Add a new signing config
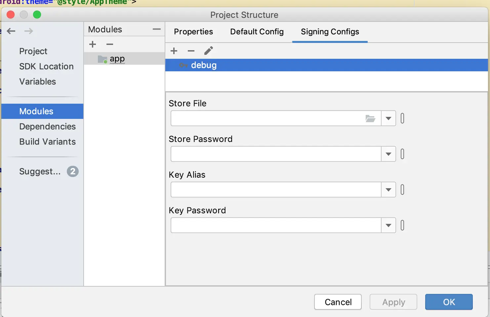 [x=174, y=51]
